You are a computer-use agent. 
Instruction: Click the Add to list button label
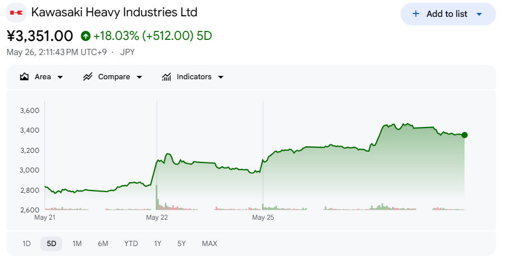[x=447, y=14]
